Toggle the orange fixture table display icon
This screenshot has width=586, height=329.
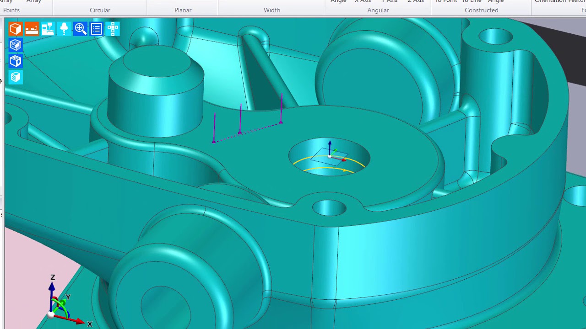pos(32,29)
